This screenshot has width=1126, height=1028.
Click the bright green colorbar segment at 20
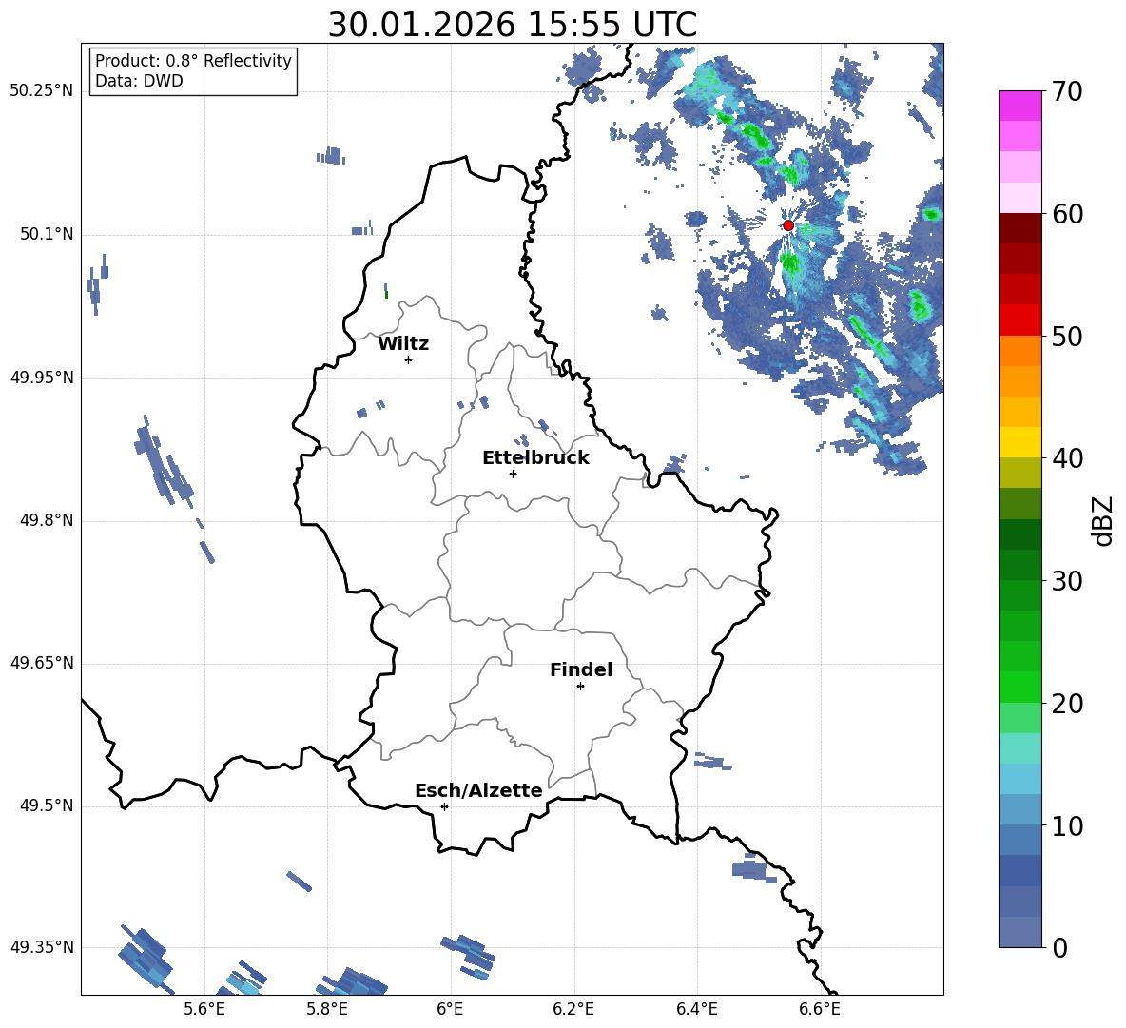1019,687
